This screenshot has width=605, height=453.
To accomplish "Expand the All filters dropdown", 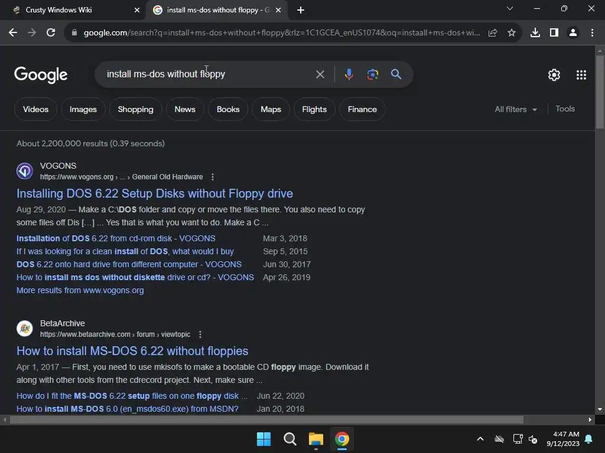I will (516, 109).
